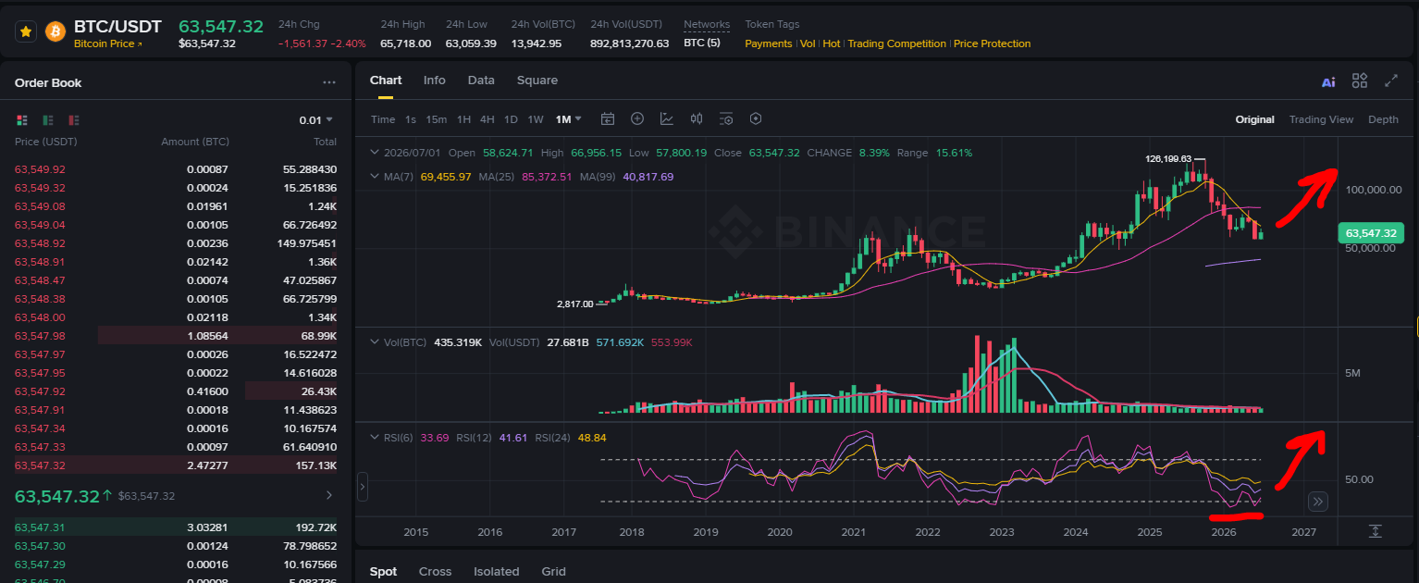Collapse the MA(7) indicator row chevron
1419x583 pixels.
(x=374, y=176)
